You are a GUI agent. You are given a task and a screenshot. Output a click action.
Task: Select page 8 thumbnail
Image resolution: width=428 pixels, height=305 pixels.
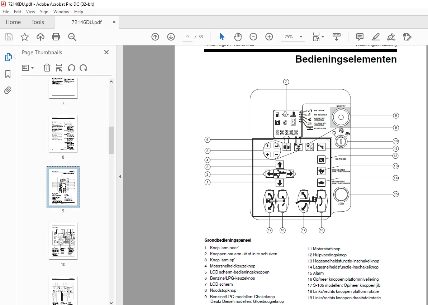point(63,133)
